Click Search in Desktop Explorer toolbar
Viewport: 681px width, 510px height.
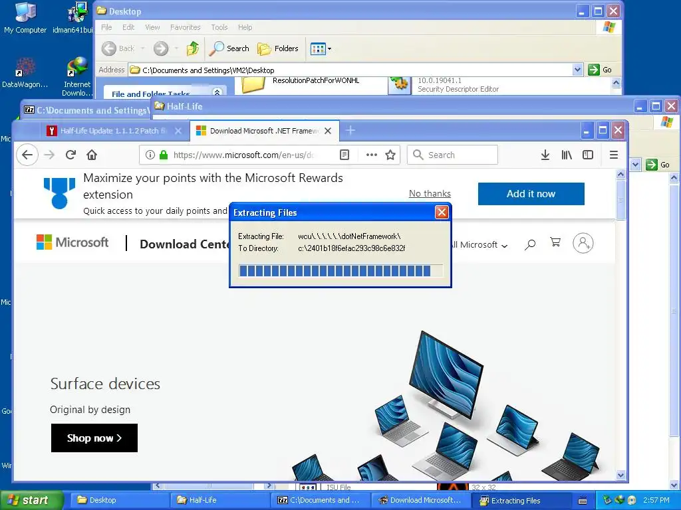tap(229, 48)
